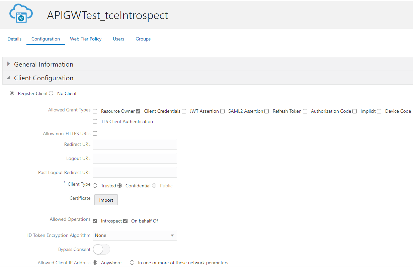Open the Groups tab
This screenshot has width=413, height=267.
[x=143, y=39]
